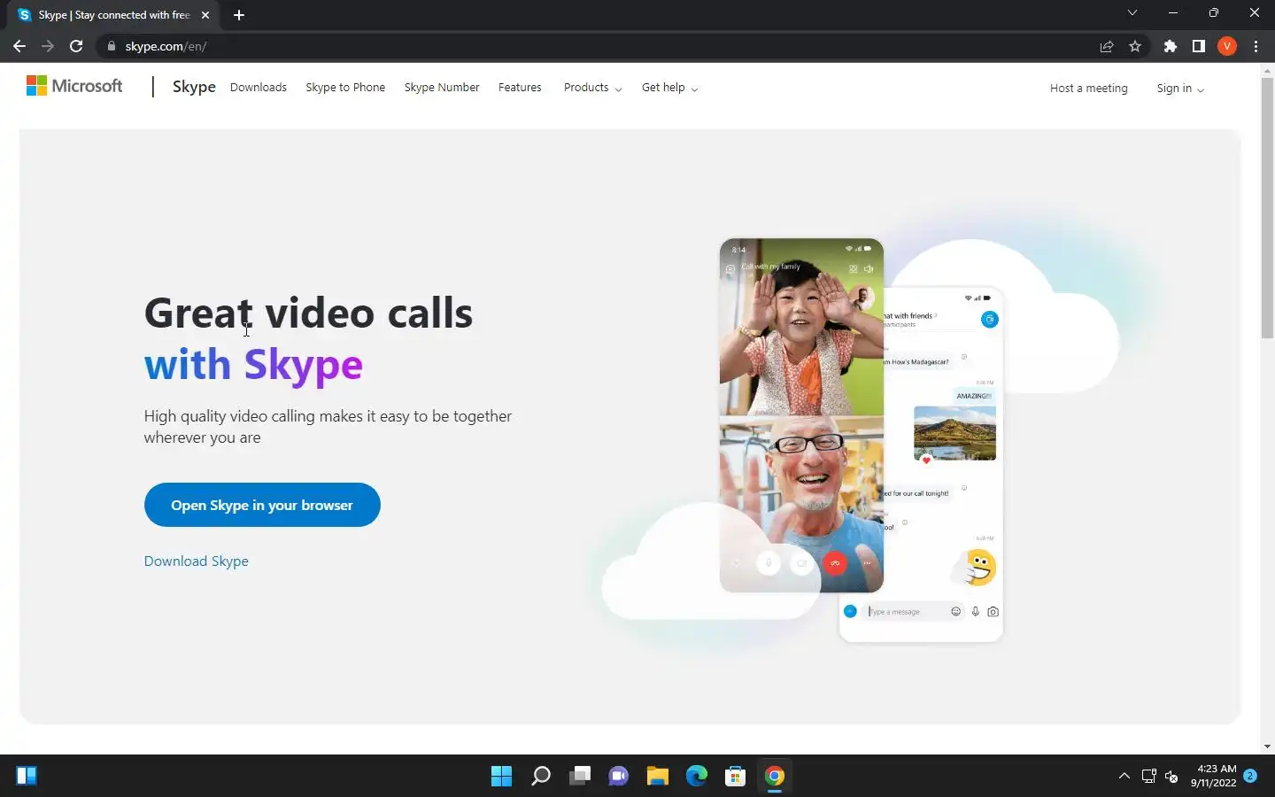Screen dimensions: 1275x797
Task: Click the High quality video calling paragraph
Action: 328,427
